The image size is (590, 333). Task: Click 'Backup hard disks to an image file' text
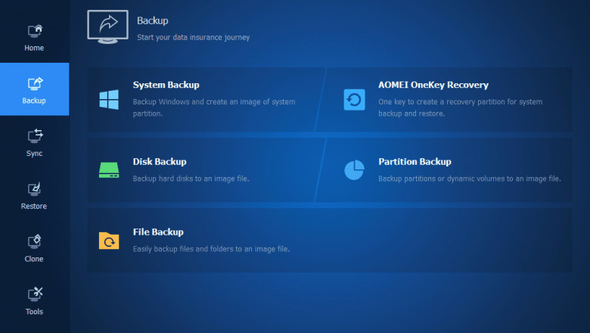click(191, 179)
